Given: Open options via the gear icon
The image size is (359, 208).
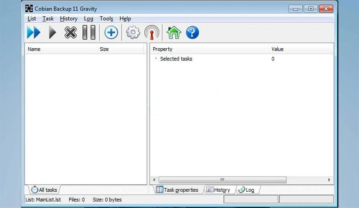Looking at the screenshot, I should [x=133, y=32].
